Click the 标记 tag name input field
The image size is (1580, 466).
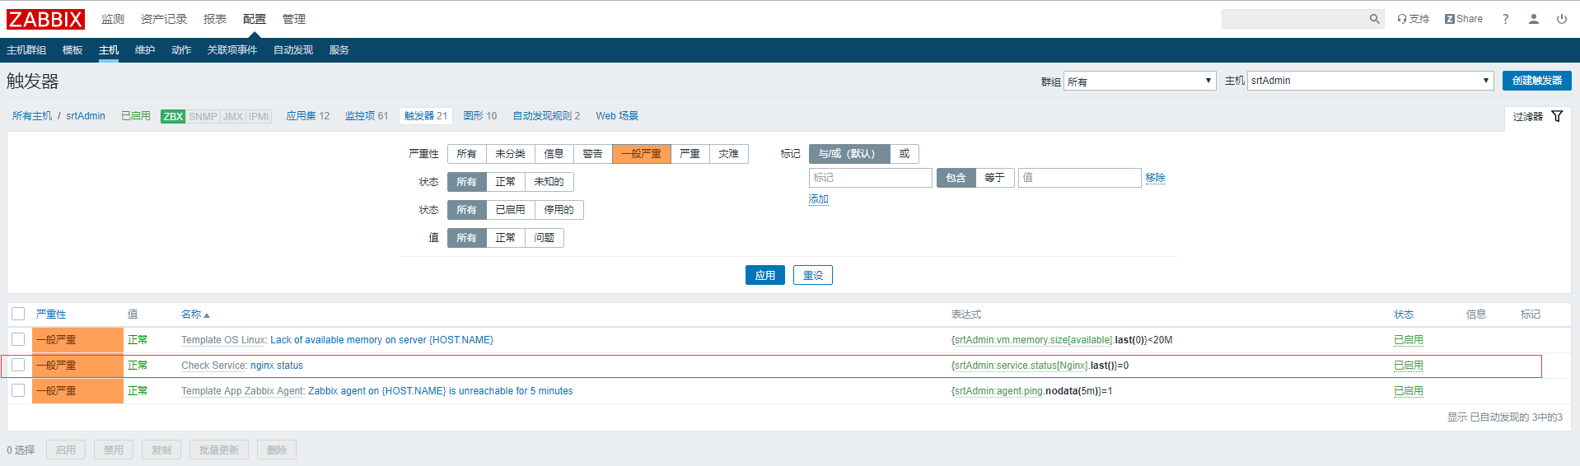click(x=870, y=178)
